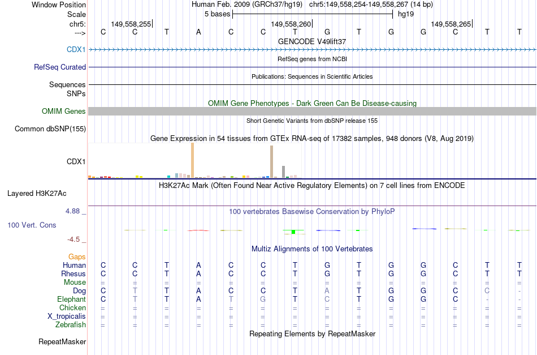Click the Chicken species label

[72, 307]
